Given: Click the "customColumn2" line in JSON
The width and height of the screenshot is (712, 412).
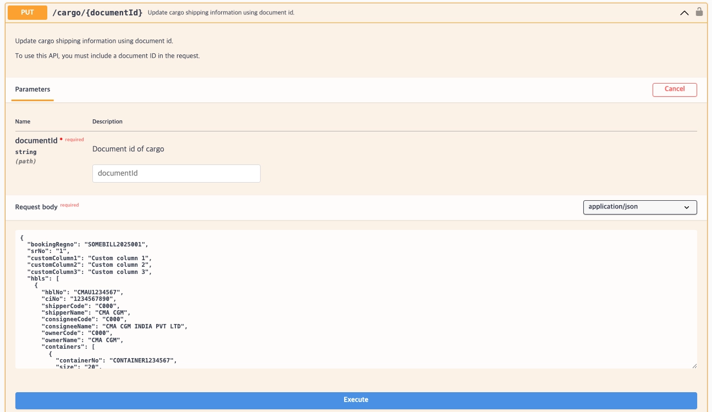Looking at the screenshot, I should click(x=90, y=265).
